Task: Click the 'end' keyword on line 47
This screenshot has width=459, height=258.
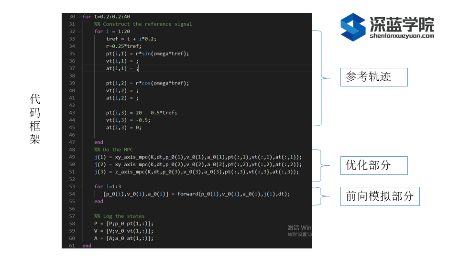Action: pyautogui.click(x=98, y=142)
